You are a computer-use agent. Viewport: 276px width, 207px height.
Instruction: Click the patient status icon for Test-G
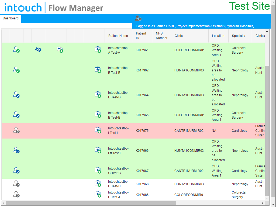(16, 170)
